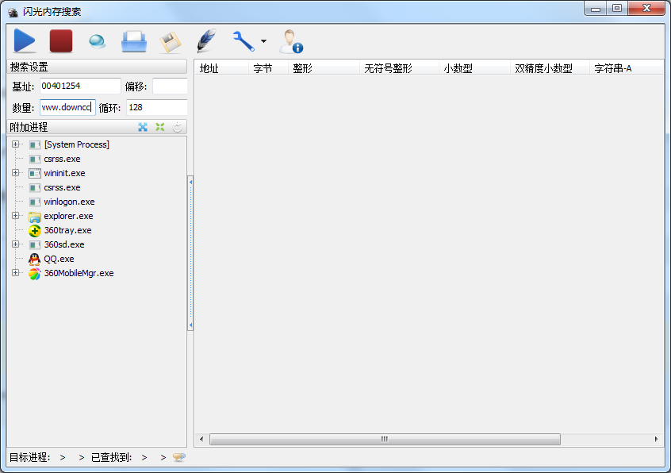Click the status bar bubble icon

pyautogui.click(x=179, y=457)
